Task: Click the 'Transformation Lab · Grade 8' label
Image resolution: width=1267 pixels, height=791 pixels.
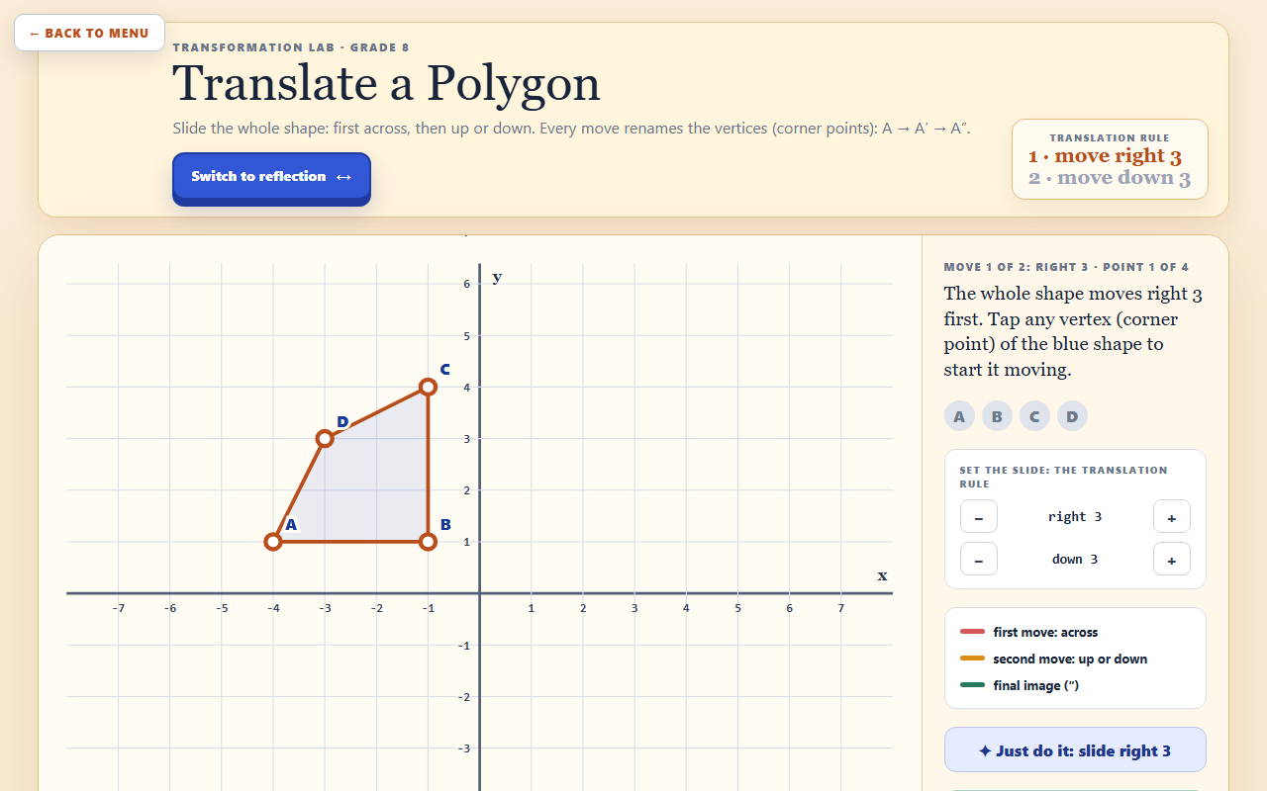Action: pos(291,47)
